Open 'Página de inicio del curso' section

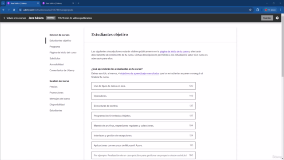63,52
